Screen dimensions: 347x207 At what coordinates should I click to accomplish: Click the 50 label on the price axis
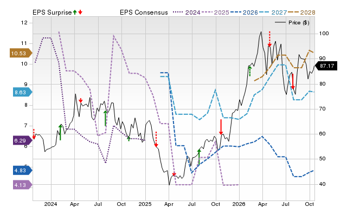[x=322, y=159]
